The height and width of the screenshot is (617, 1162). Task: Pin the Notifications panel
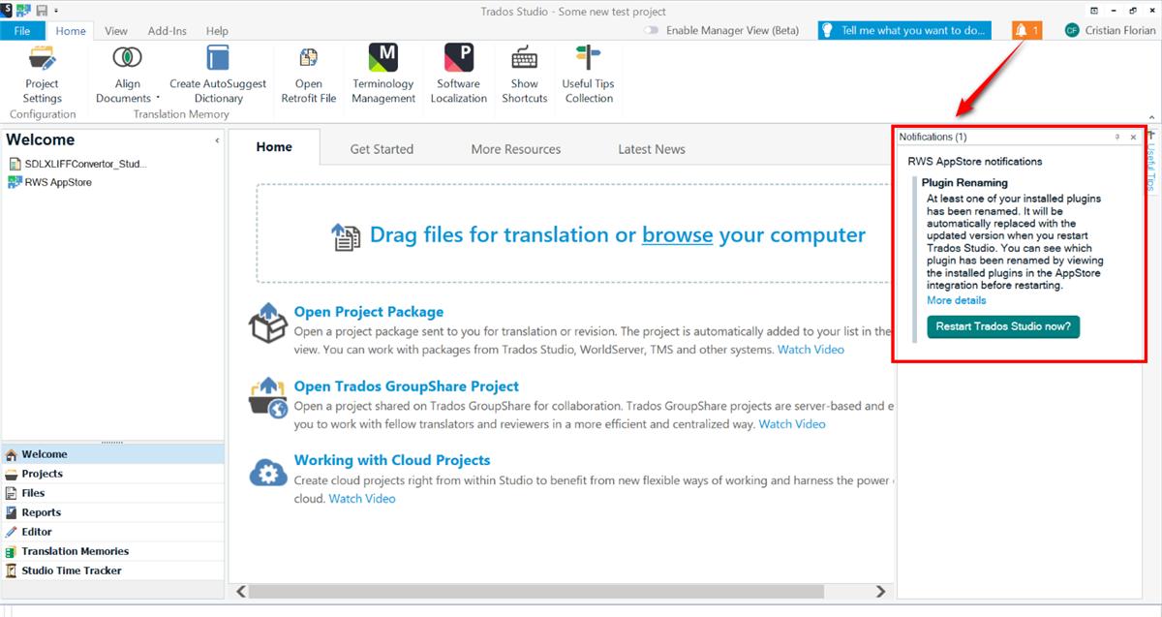tap(1117, 138)
